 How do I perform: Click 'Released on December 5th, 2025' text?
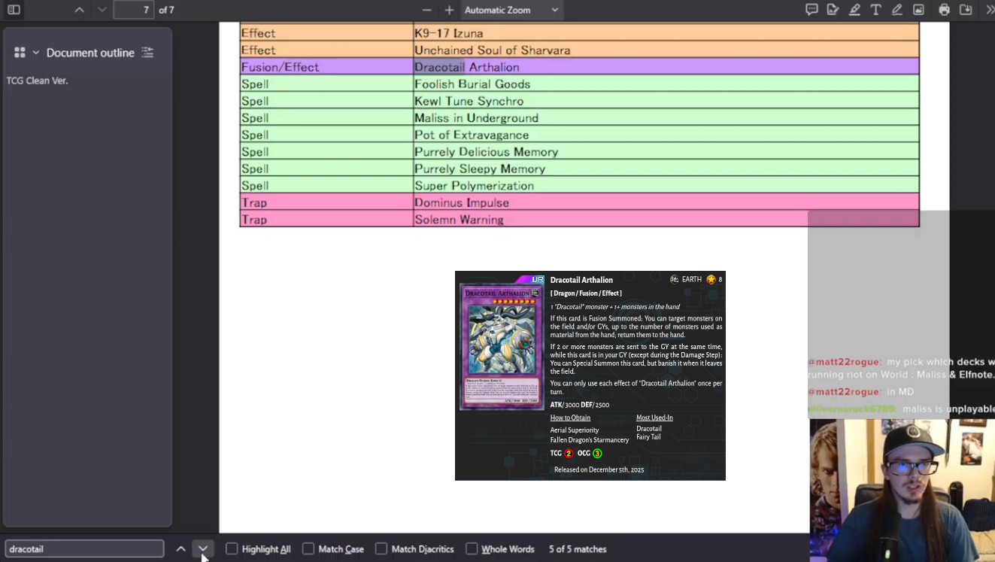(x=599, y=469)
